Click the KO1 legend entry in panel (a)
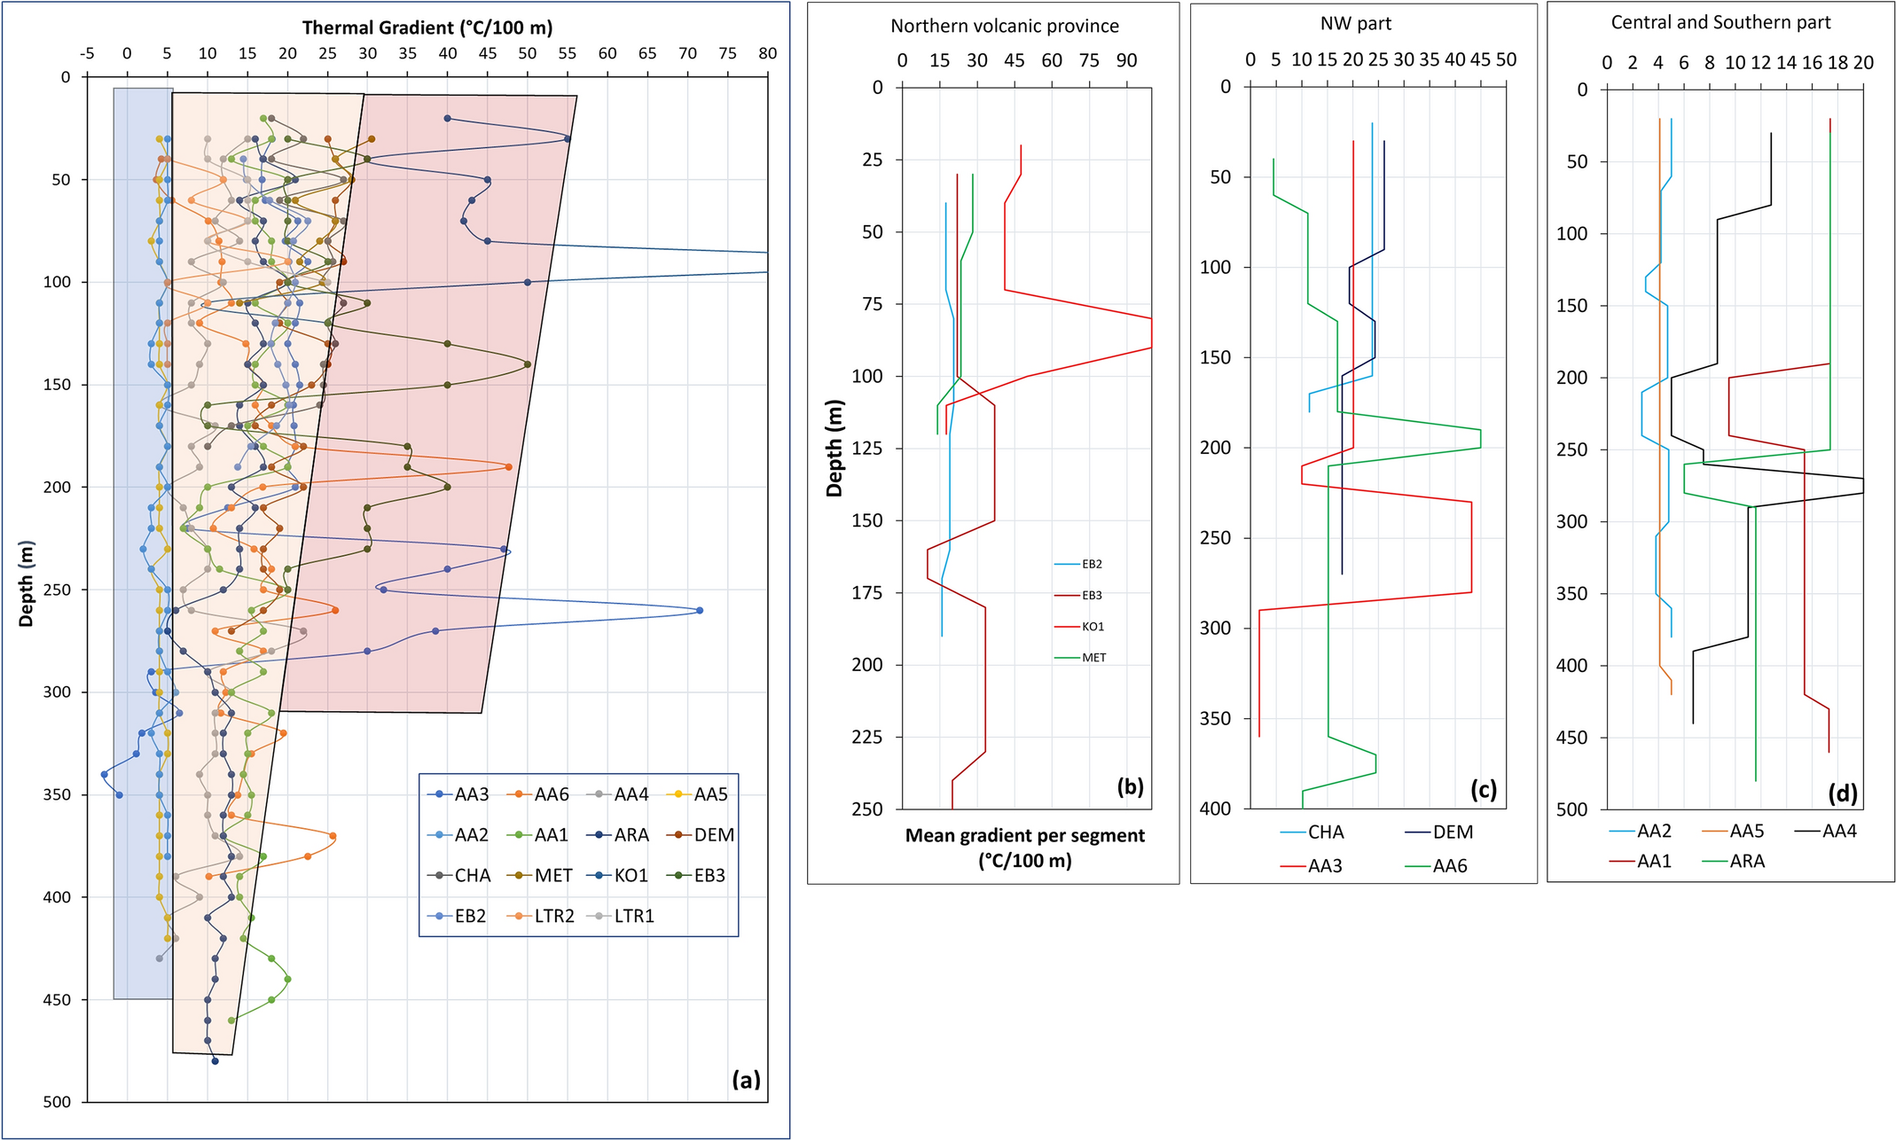The width and height of the screenshot is (1896, 1141). pyautogui.click(x=618, y=876)
